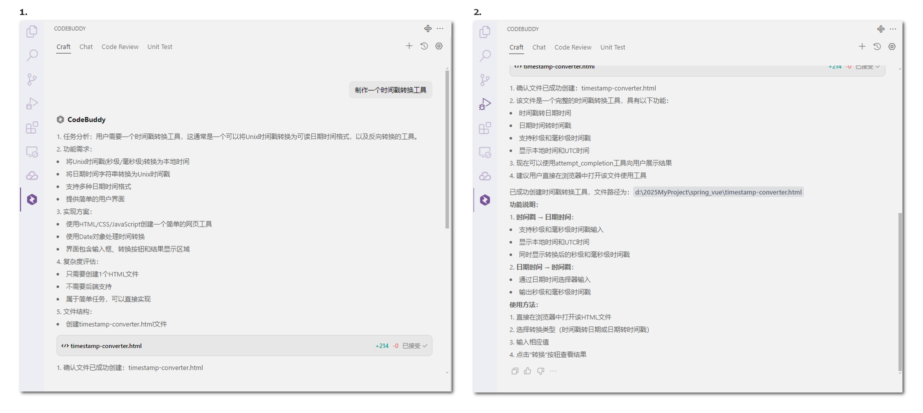Open Run and Debug icon in panel 2 sidebar
Image resolution: width=923 pixels, height=413 pixels.
[485, 103]
